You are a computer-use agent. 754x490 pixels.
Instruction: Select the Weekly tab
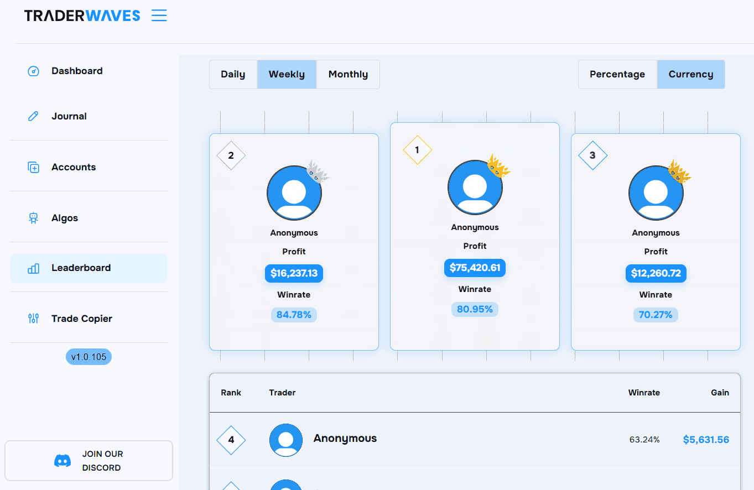click(x=287, y=74)
